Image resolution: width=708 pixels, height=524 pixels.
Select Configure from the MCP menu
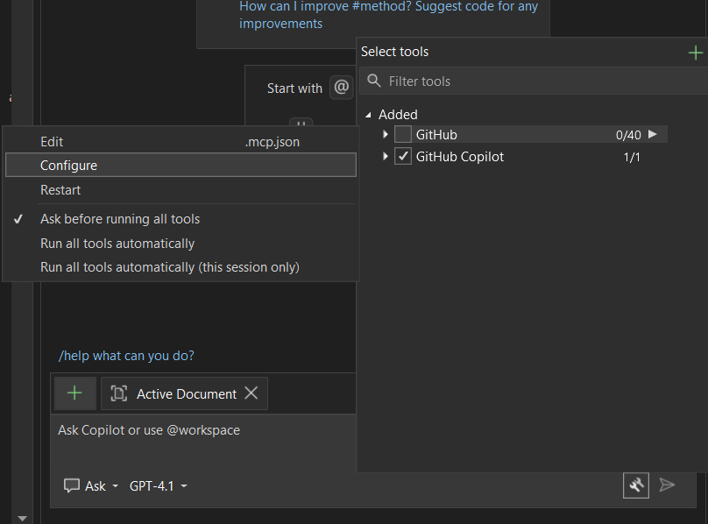(x=69, y=165)
